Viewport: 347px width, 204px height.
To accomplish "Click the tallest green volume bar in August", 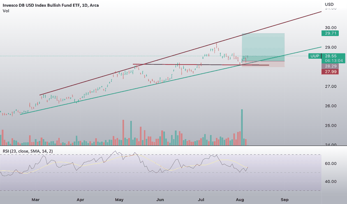I will [242, 127].
